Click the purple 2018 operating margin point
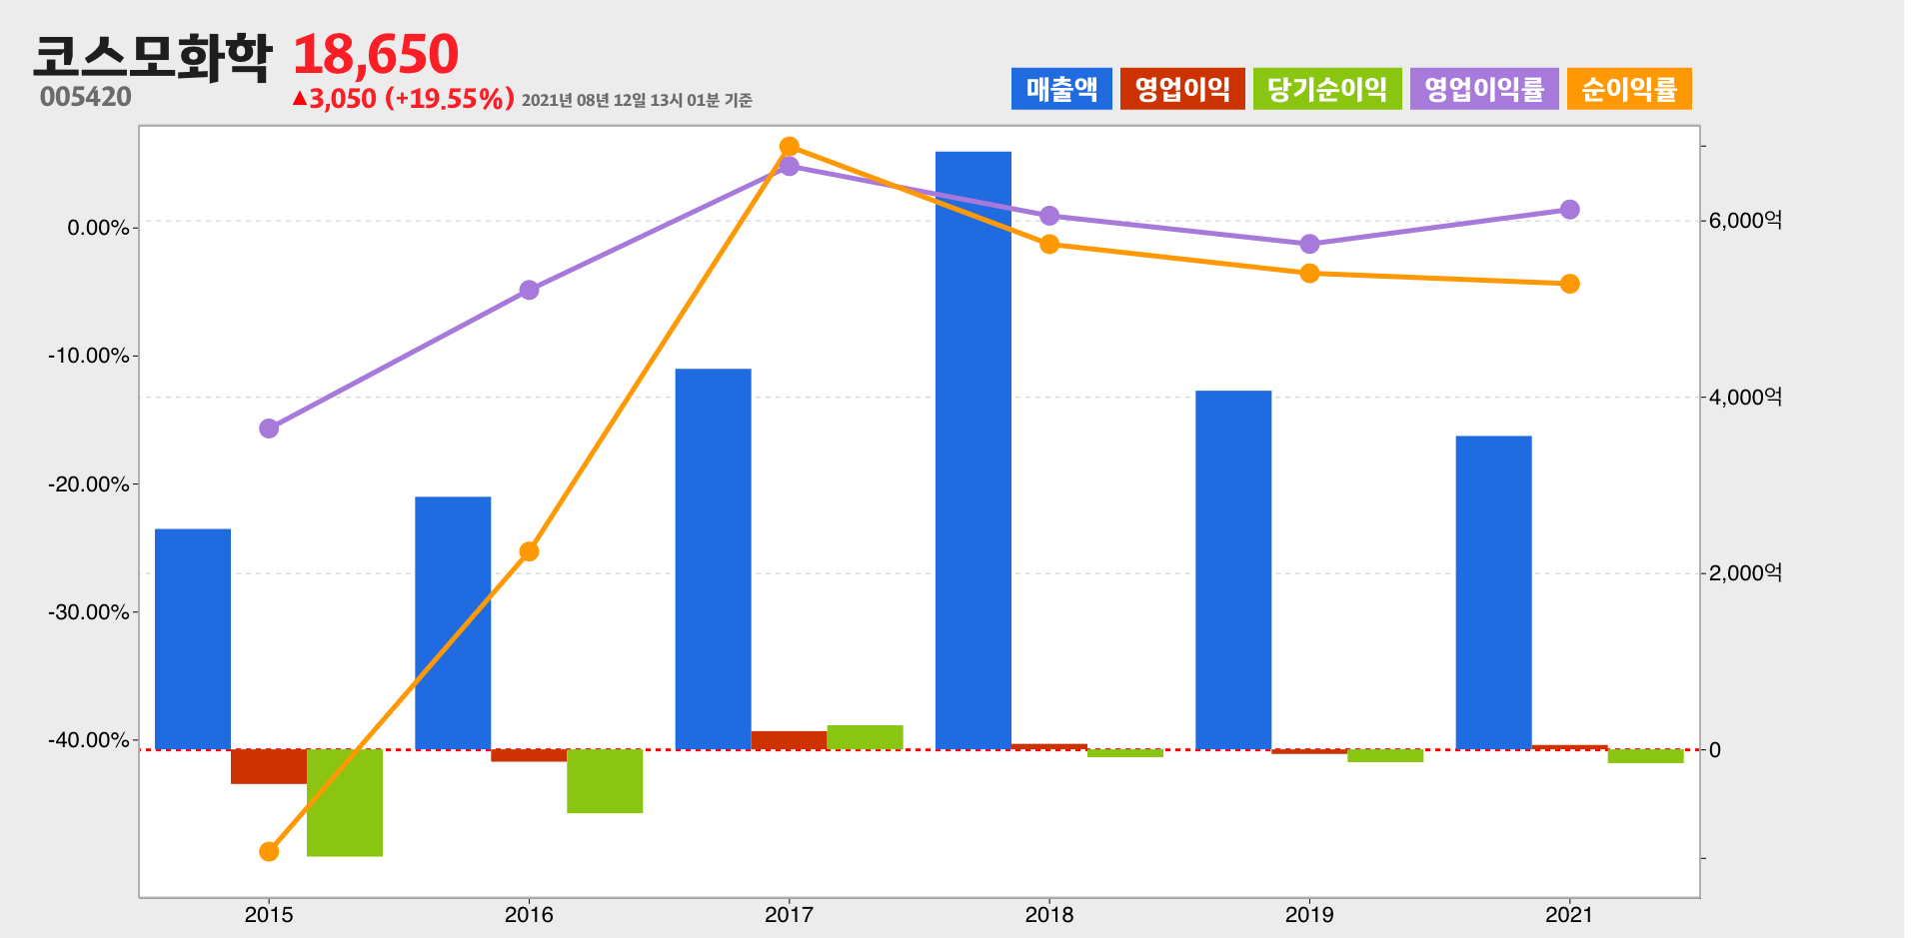This screenshot has width=1919, height=938. 1049,216
